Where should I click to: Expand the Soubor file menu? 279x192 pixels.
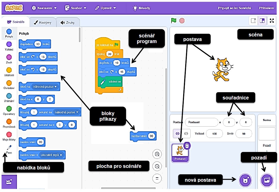pyautogui.click(x=76, y=8)
